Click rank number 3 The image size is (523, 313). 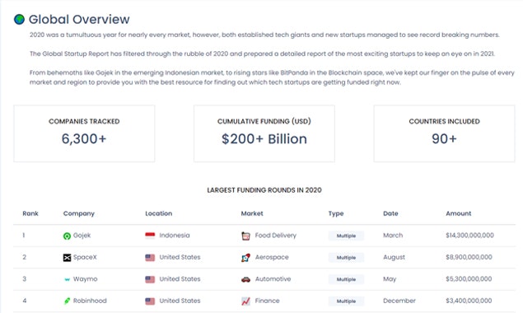coord(25,279)
